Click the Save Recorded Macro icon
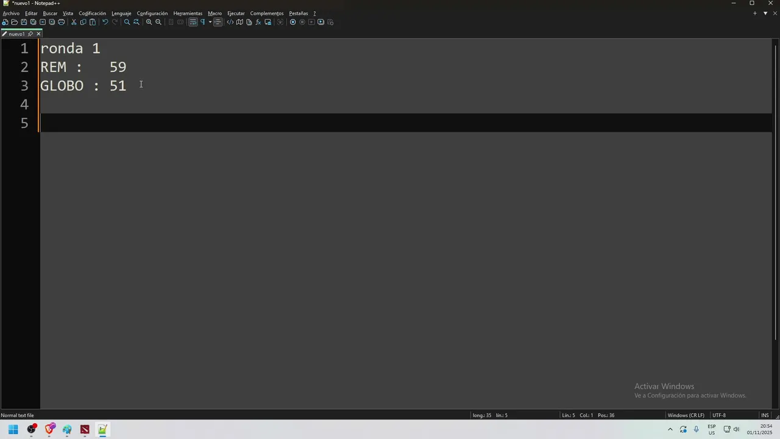The width and height of the screenshot is (780, 439). pos(330,22)
